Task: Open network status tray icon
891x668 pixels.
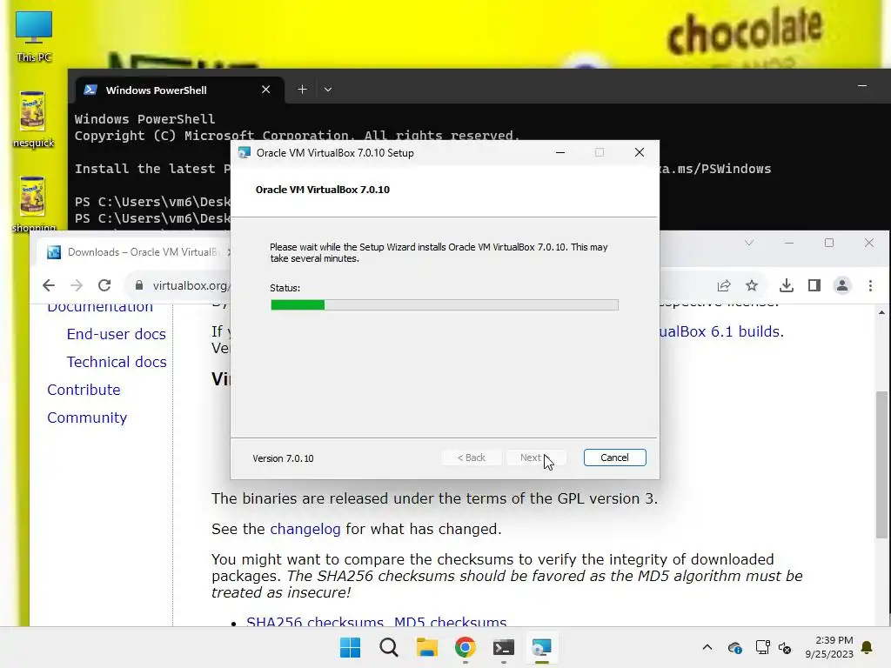Action: tap(762, 647)
